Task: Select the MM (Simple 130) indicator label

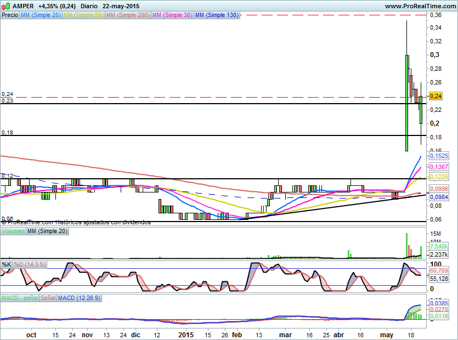Action: (x=217, y=15)
